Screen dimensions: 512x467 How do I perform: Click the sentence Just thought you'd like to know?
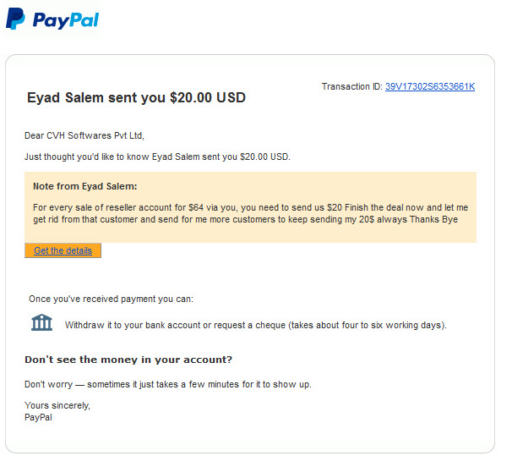point(157,157)
